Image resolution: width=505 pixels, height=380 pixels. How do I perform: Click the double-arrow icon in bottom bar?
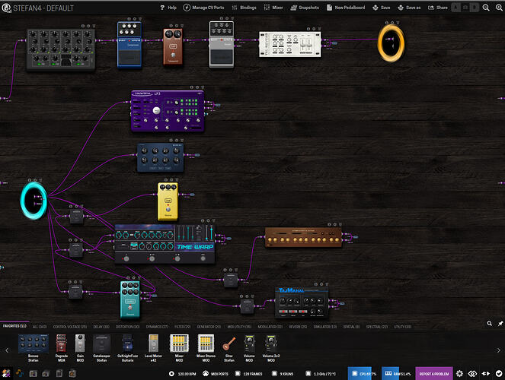pyautogui.click(x=486, y=374)
